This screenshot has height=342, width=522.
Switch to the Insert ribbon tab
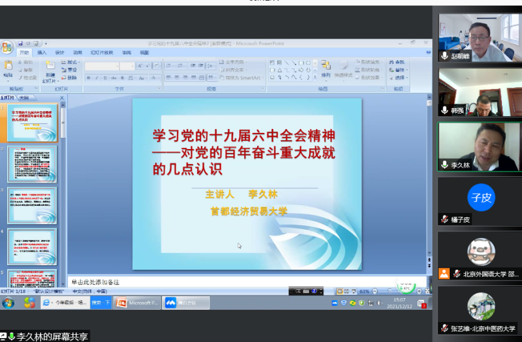[x=42, y=53]
